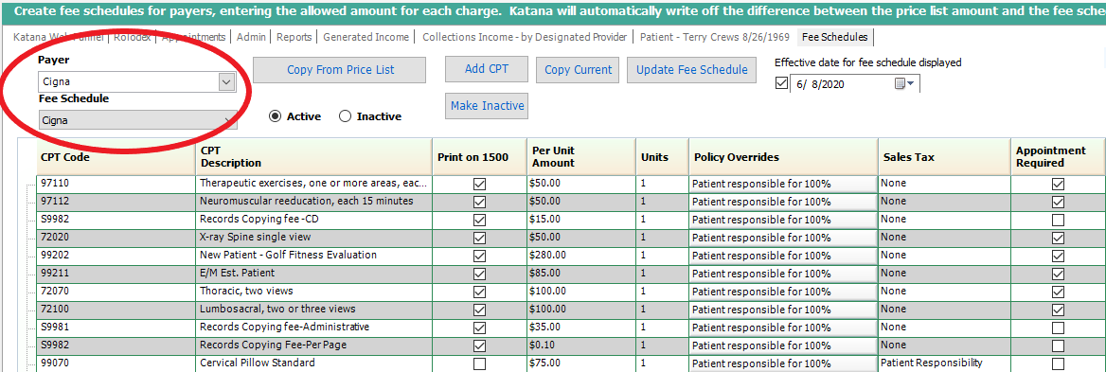Sort by Per Unit Amount column header
This screenshot has height=372, width=1106.
(581, 157)
